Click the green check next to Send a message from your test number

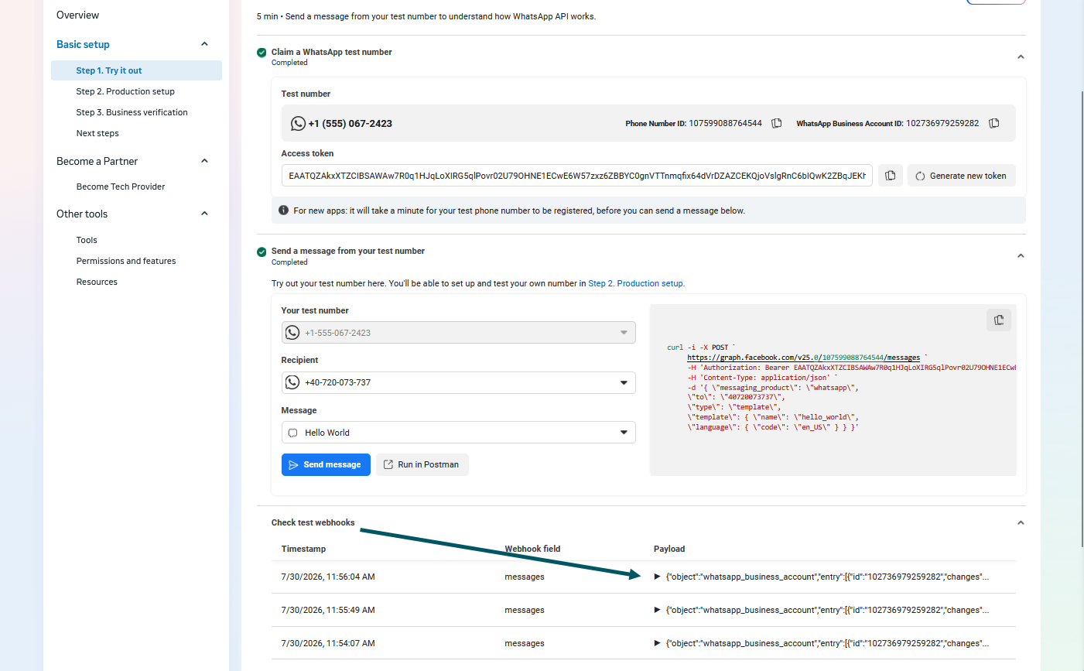(262, 252)
